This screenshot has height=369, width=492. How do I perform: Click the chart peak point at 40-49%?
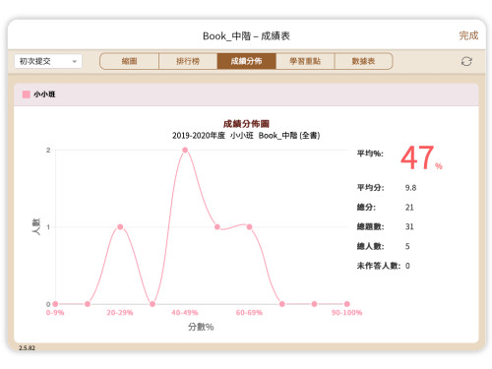click(185, 150)
